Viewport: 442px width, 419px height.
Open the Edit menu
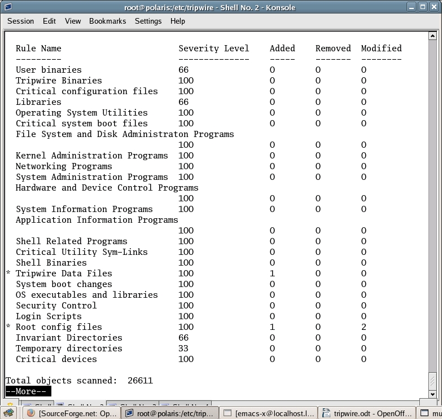(49, 21)
